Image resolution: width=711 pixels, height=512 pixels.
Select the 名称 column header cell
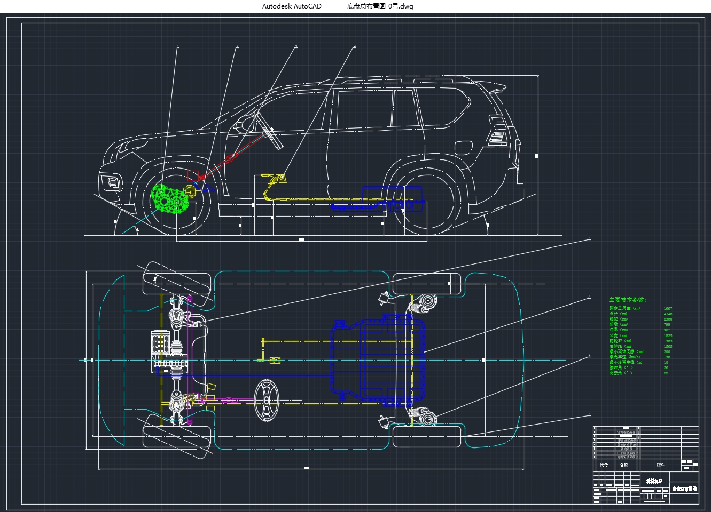(x=624, y=465)
